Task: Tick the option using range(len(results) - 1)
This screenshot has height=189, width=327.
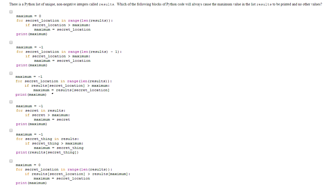Action: point(11,43)
